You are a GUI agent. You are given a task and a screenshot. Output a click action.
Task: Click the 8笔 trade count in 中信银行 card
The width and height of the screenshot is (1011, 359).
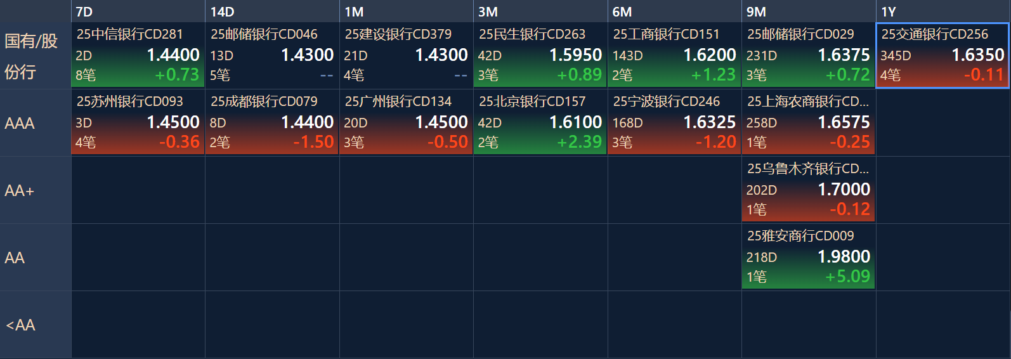(x=86, y=75)
